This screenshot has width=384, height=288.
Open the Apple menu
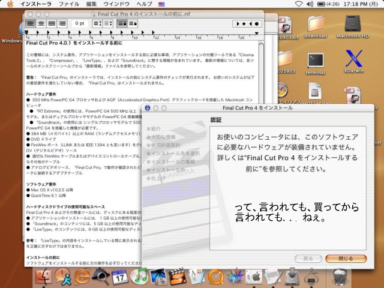point(10,4)
